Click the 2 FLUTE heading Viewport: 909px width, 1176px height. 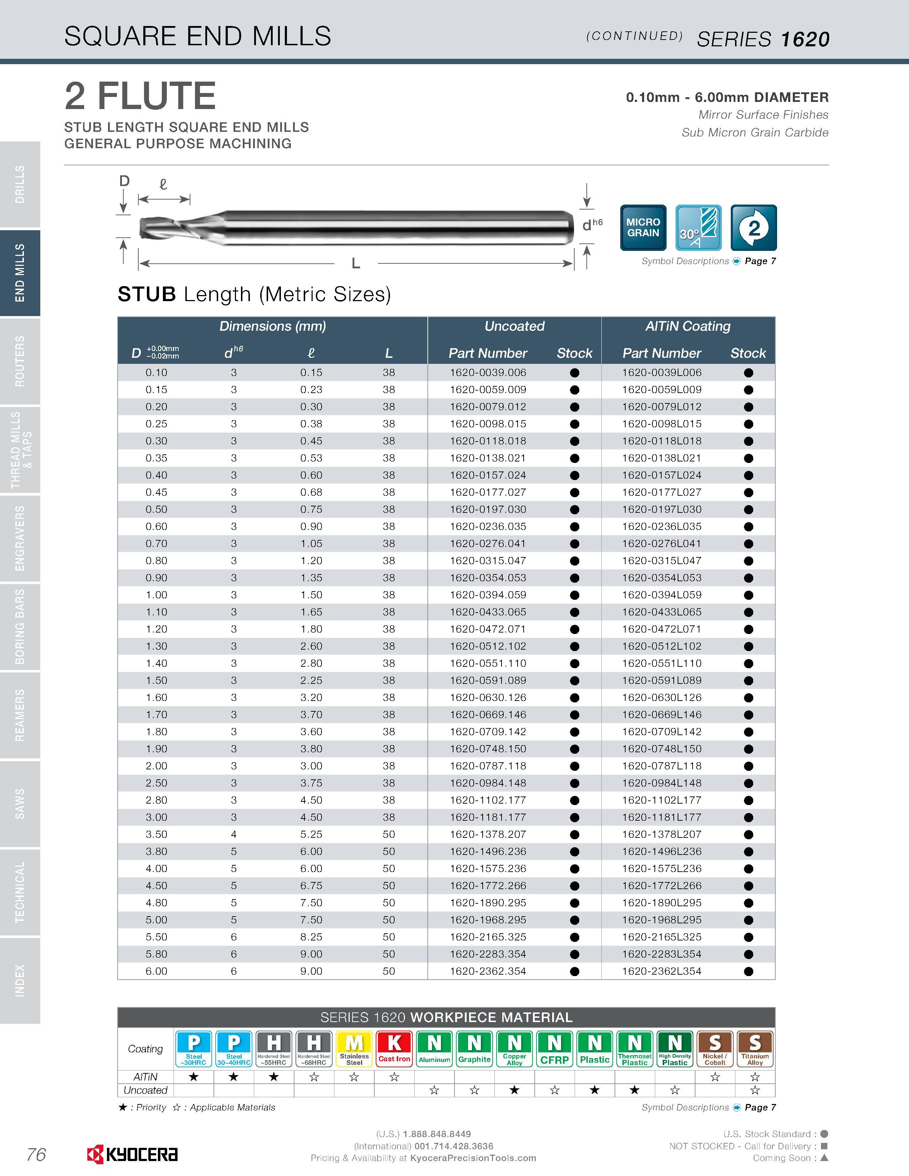140,96
